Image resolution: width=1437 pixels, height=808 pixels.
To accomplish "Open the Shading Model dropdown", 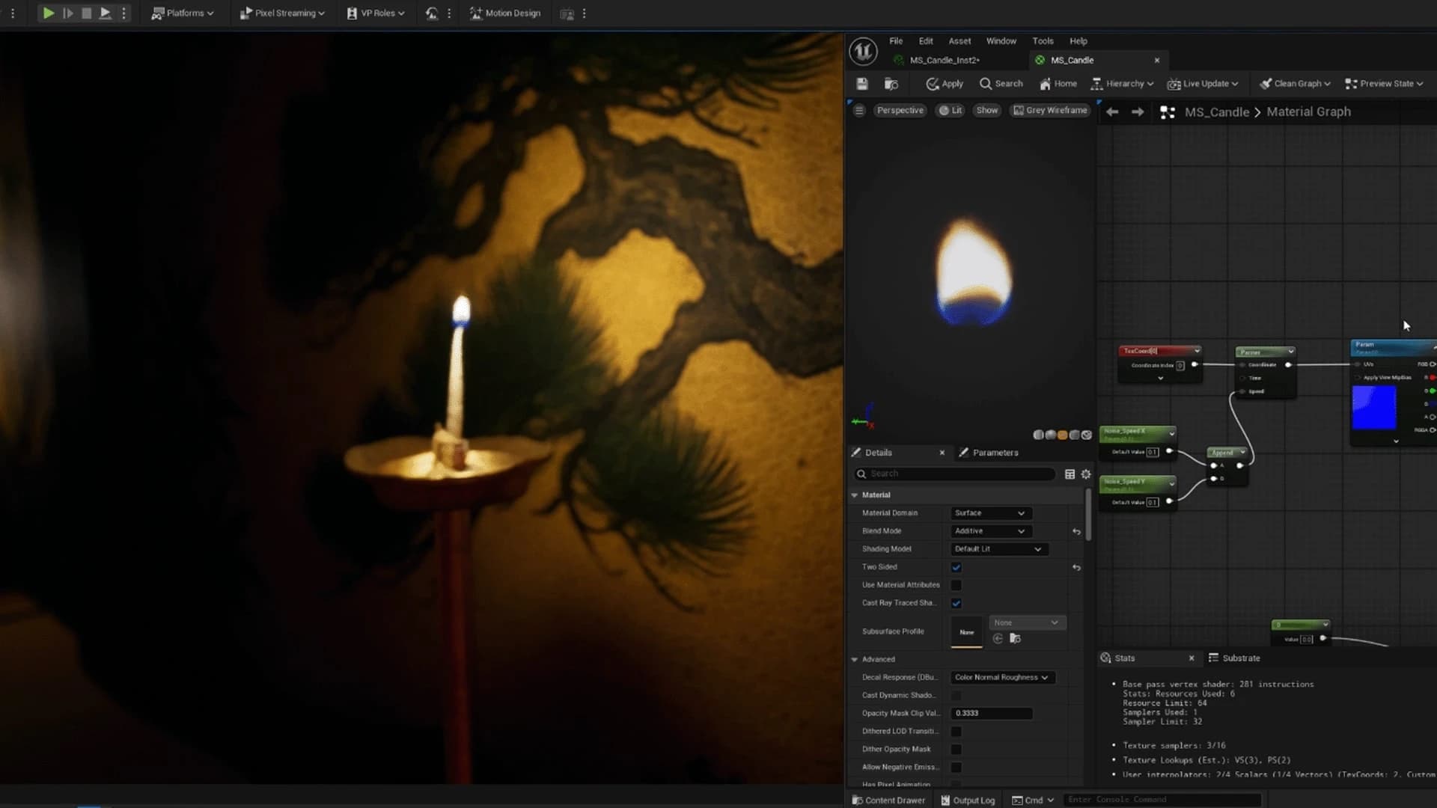I will click(x=998, y=548).
